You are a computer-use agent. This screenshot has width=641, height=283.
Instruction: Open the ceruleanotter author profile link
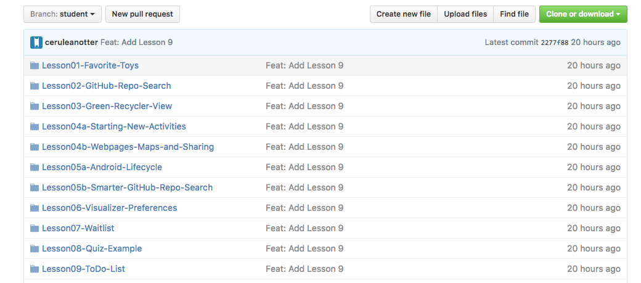click(71, 43)
